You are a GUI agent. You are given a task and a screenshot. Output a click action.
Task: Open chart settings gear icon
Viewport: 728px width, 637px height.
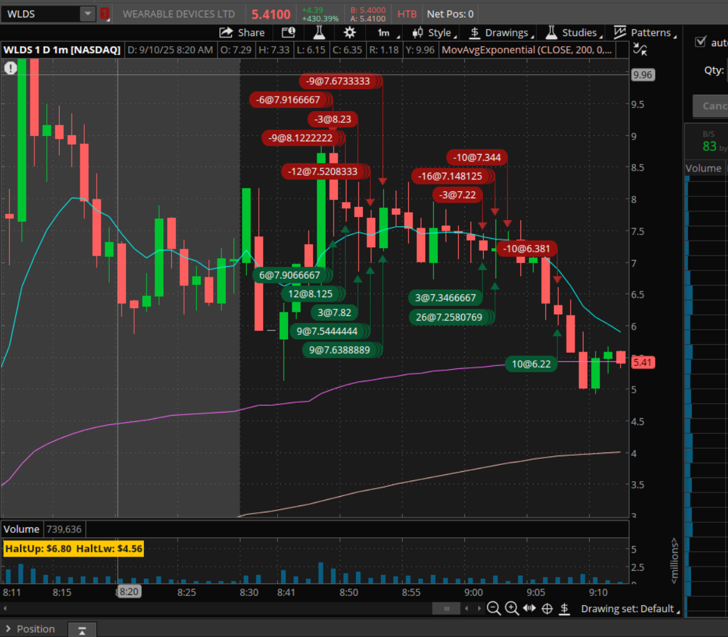tap(350, 32)
